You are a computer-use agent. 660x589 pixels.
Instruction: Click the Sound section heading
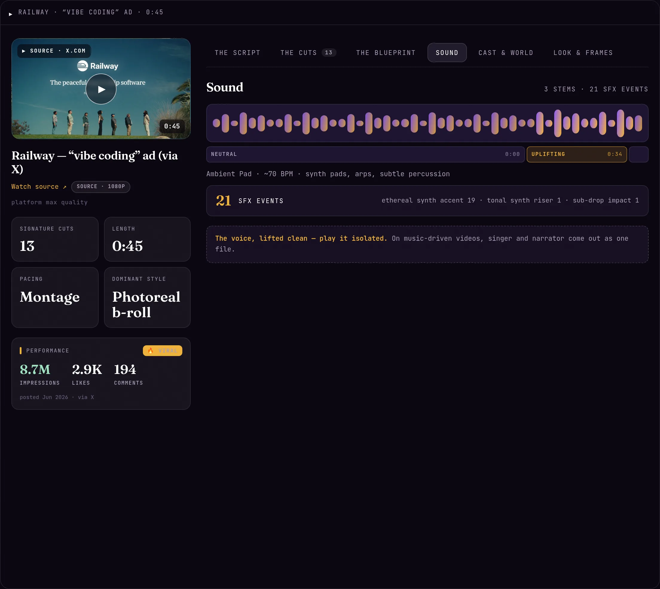coord(225,88)
